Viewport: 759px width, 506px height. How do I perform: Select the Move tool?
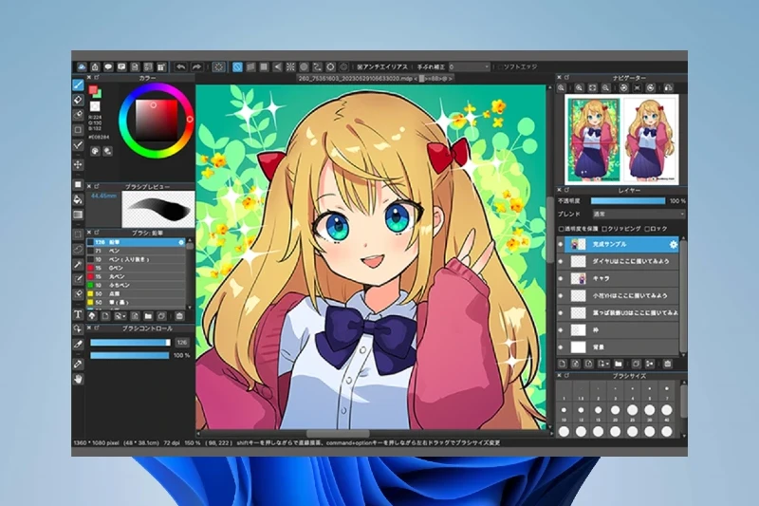pyautogui.click(x=79, y=163)
